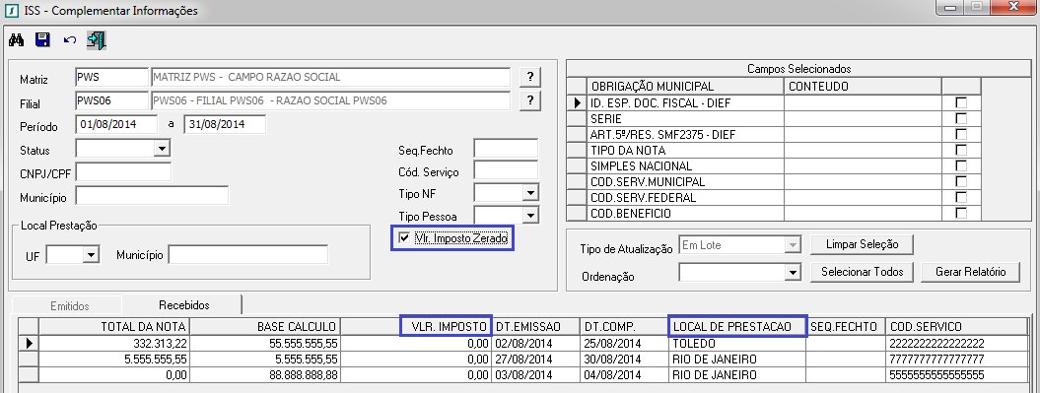Click the BASE CALCULO column header
The height and width of the screenshot is (393, 1040).
[x=265, y=327]
